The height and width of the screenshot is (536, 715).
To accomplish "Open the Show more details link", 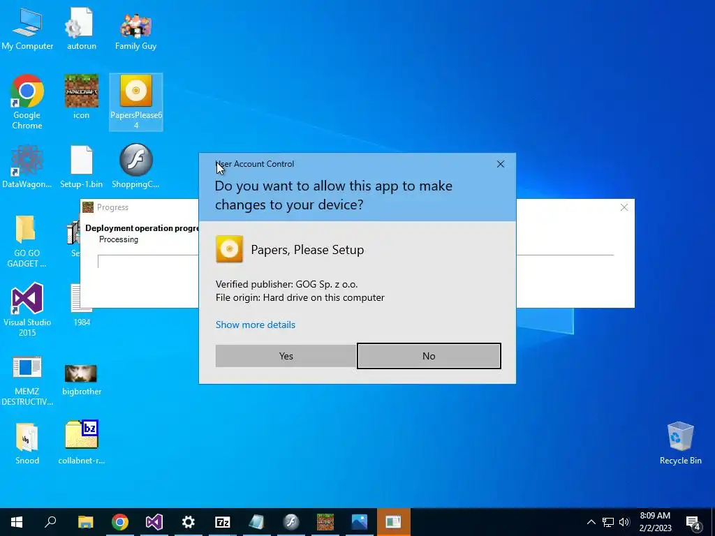I will click(256, 325).
